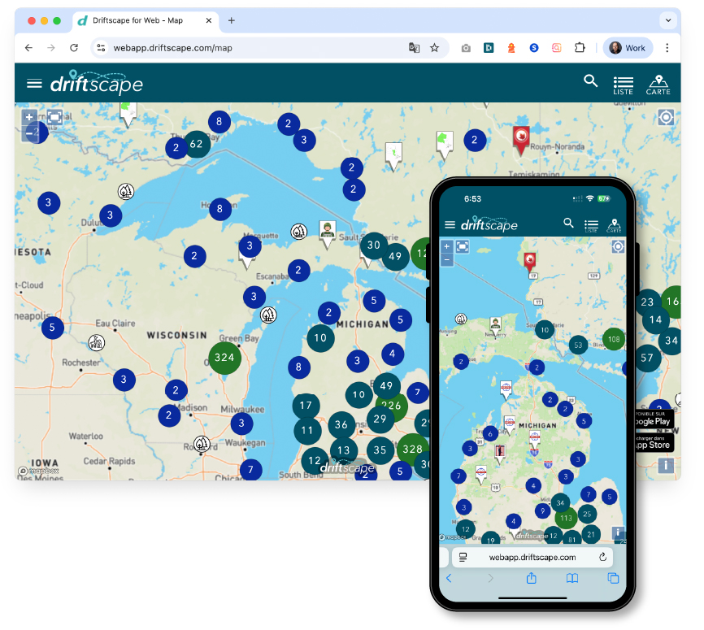Image resolution: width=704 pixels, height=630 pixels.
Task: Switch to CARTE view in desktop header
Action: click(658, 85)
